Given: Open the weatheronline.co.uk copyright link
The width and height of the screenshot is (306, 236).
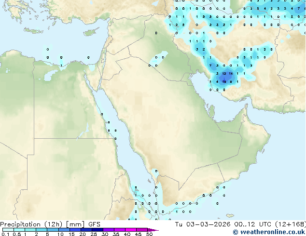Looking at the screenshot, I should click(x=269, y=232).
